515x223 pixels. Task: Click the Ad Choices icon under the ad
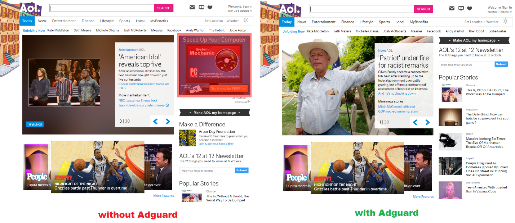coord(249,101)
